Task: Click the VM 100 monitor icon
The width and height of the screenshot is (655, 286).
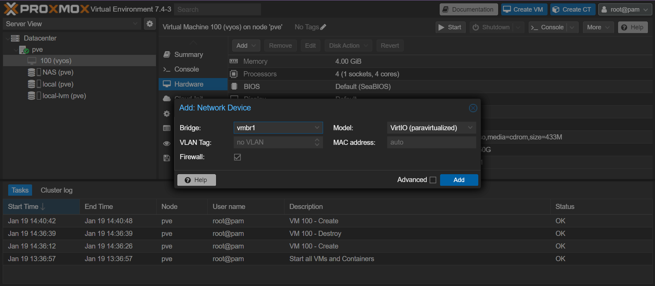Action: (32, 61)
